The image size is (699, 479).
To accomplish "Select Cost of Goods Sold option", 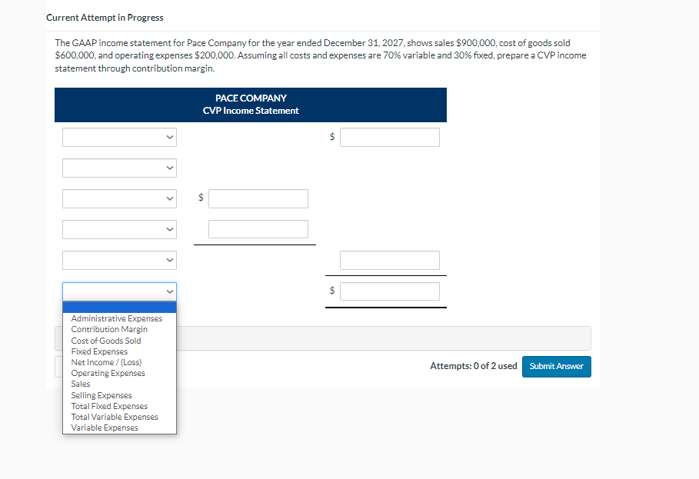I will tap(105, 340).
